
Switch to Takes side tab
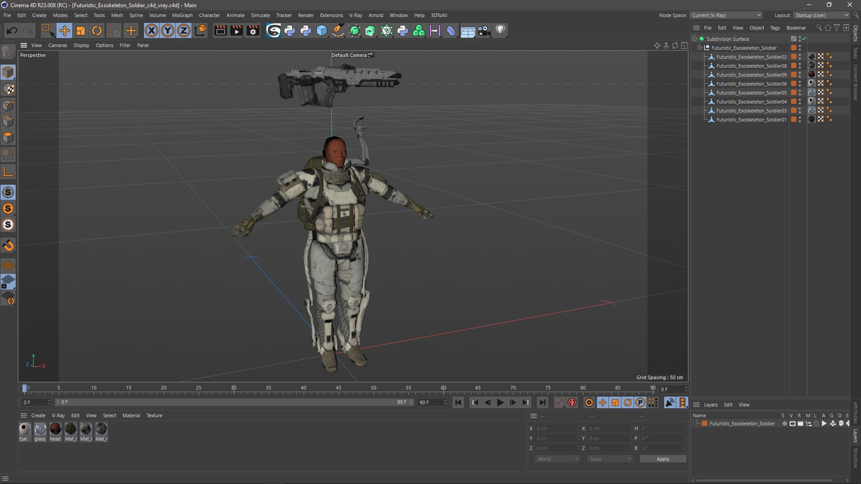855,53
